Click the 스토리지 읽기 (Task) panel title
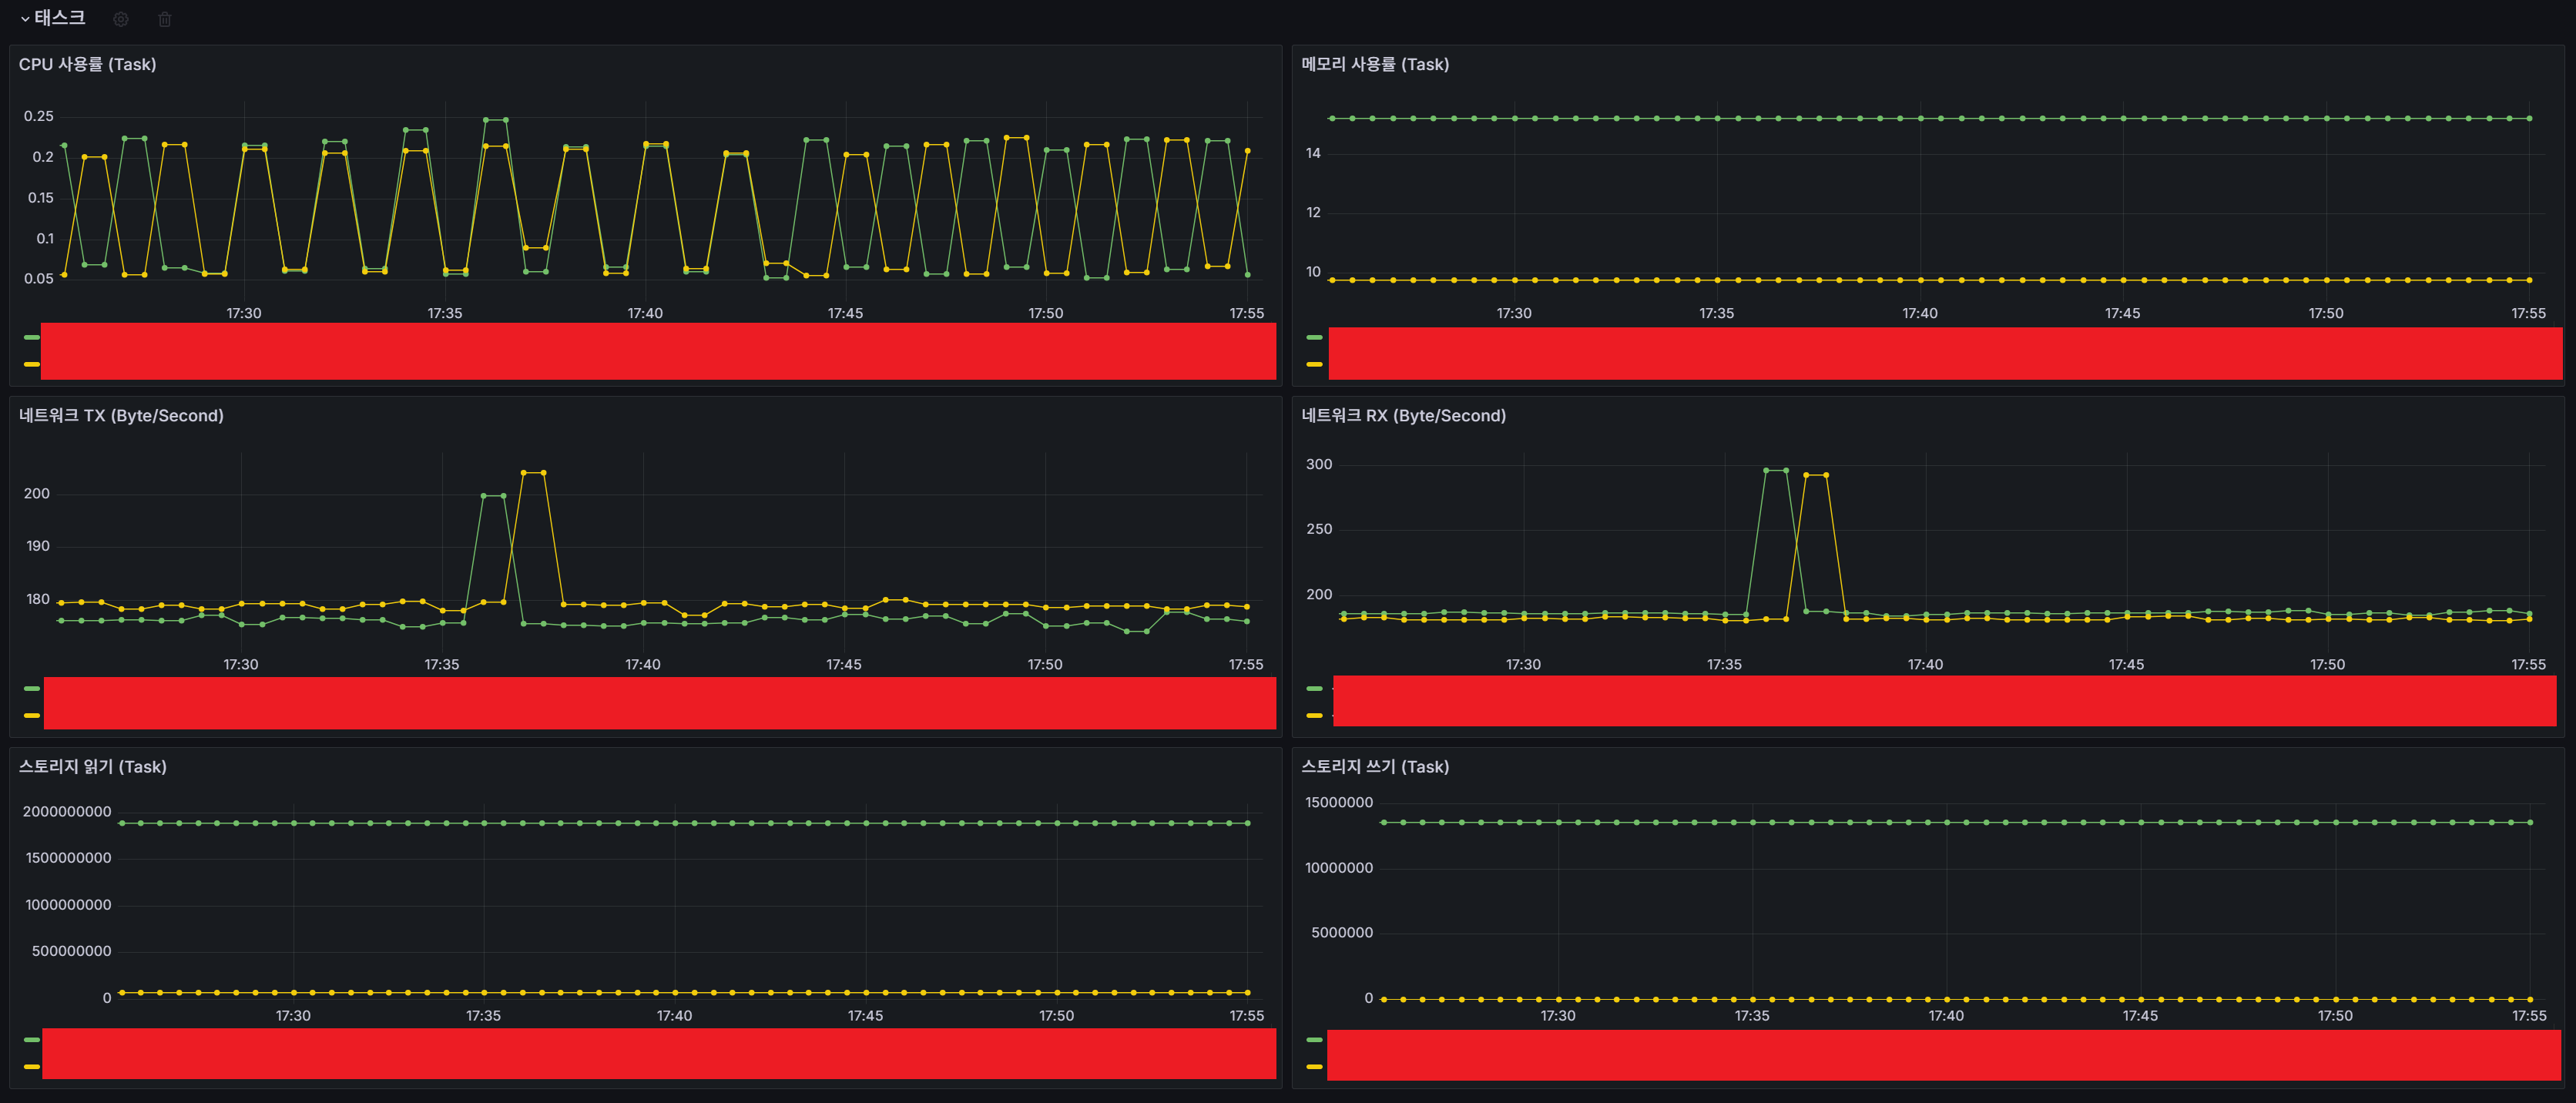This screenshot has height=1103, width=2576. click(x=92, y=766)
